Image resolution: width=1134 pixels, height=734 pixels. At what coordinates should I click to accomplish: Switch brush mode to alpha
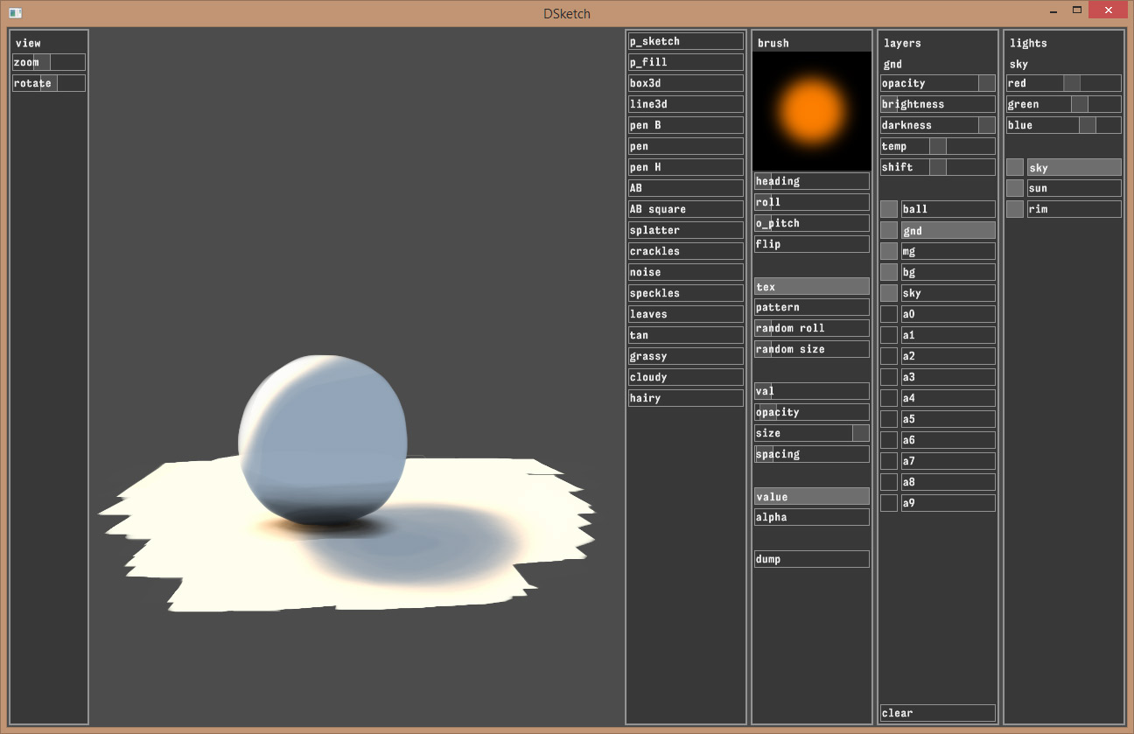tap(811, 517)
